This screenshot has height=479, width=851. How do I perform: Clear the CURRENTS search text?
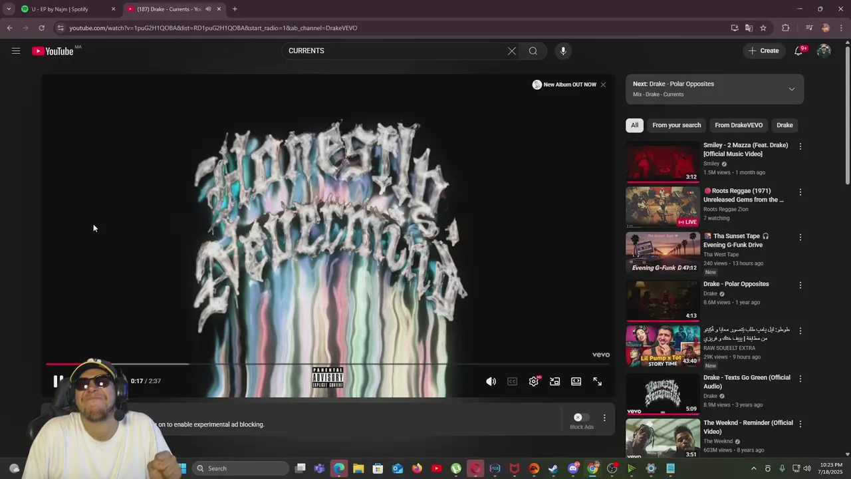point(511,51)
